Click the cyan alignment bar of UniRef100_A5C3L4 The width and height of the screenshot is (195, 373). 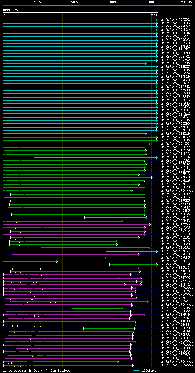coord(96,157)
